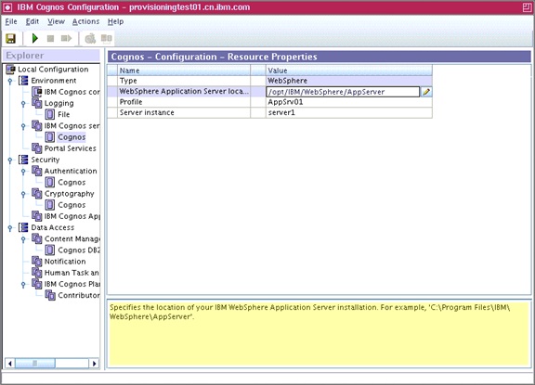The width and height of the screenshot is (535, 385).
Task: Click the Profile value AppSrv01
Action: [348, 102]
